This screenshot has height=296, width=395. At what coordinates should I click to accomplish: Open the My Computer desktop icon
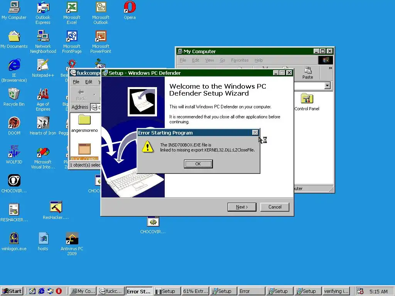point(14,10)
